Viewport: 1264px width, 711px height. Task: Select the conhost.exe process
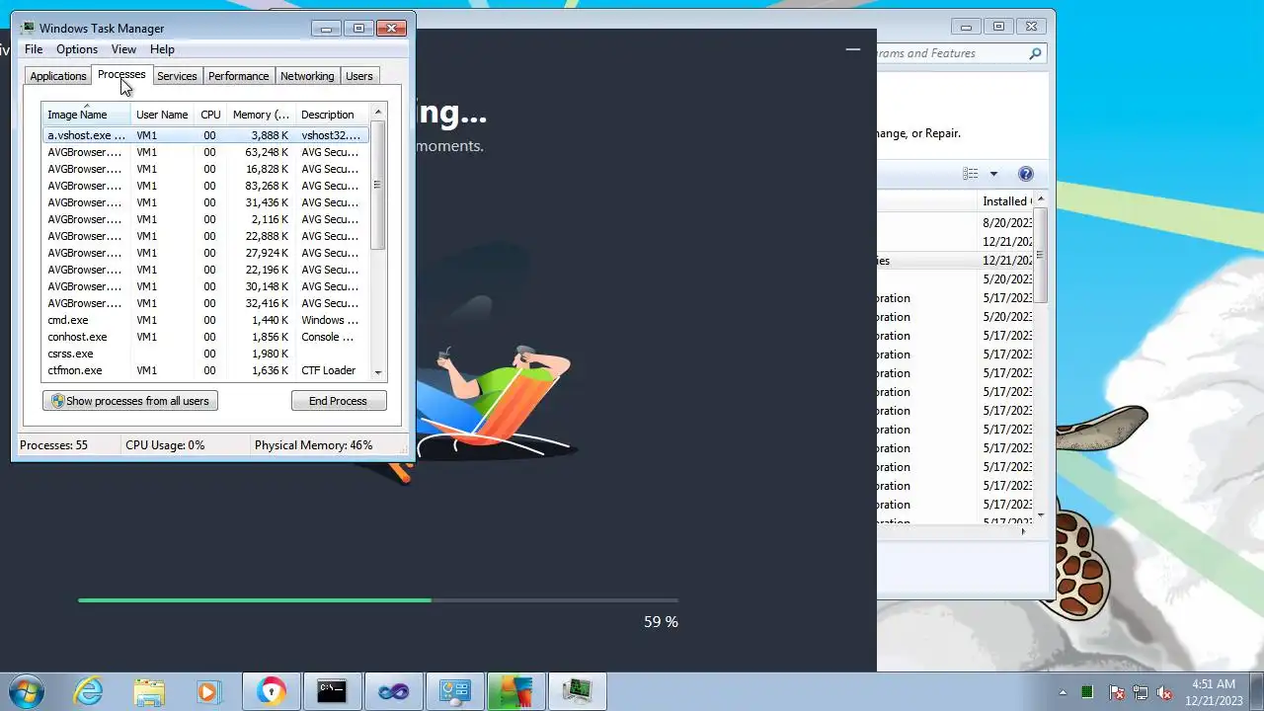click(x=205, y=337)
